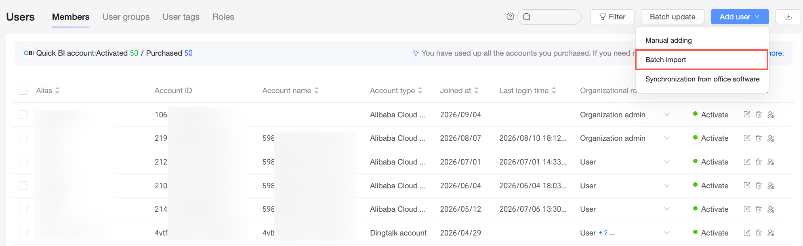This screenshot has width=803, height=246.
Task: Click the Filter button
Action: click(612, 17)
